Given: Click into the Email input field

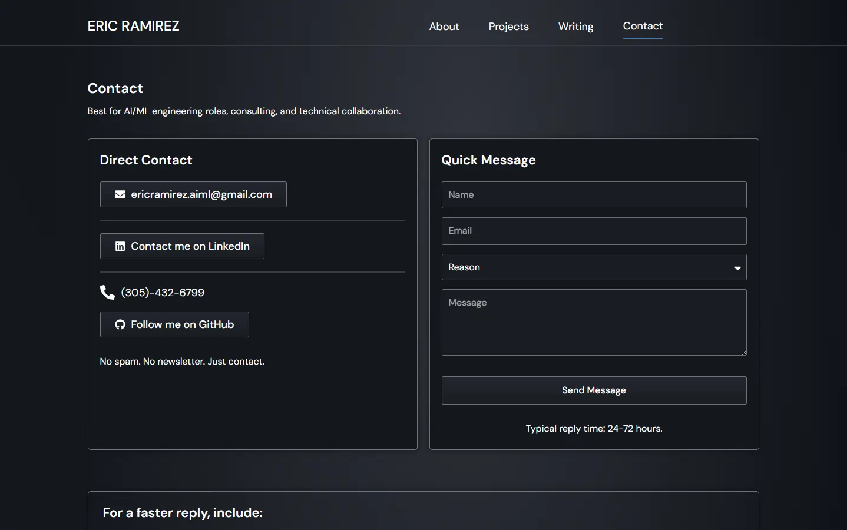Looking at the screenshot, I should 594,231.
